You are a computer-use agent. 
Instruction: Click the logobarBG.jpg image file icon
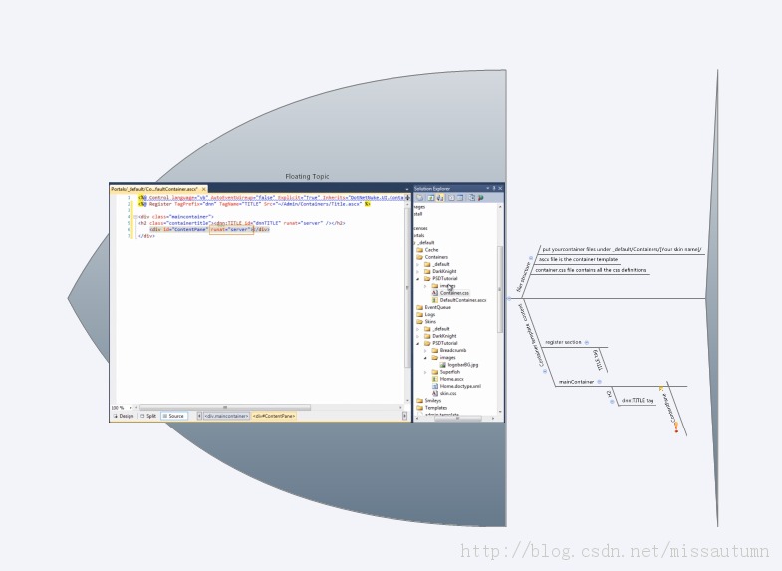coord(443,365)
